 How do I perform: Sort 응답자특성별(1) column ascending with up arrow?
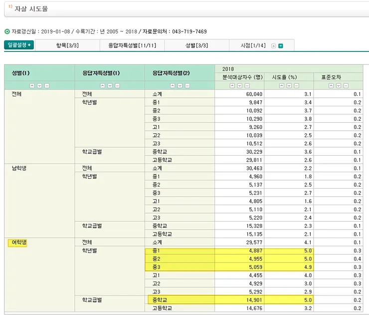(103, 86)
